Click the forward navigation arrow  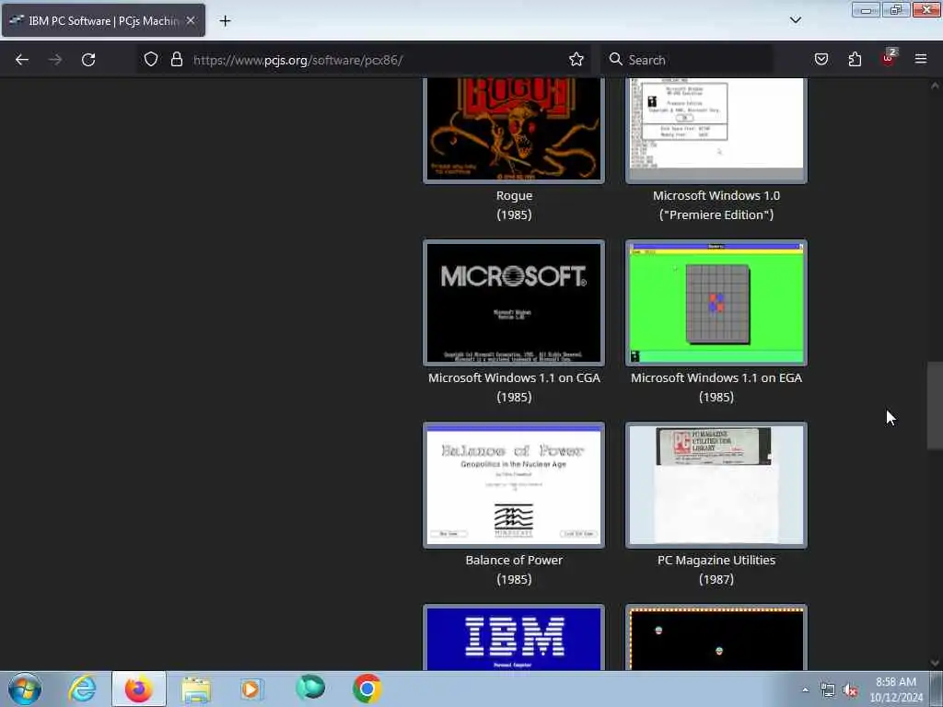tap(55, 60)
